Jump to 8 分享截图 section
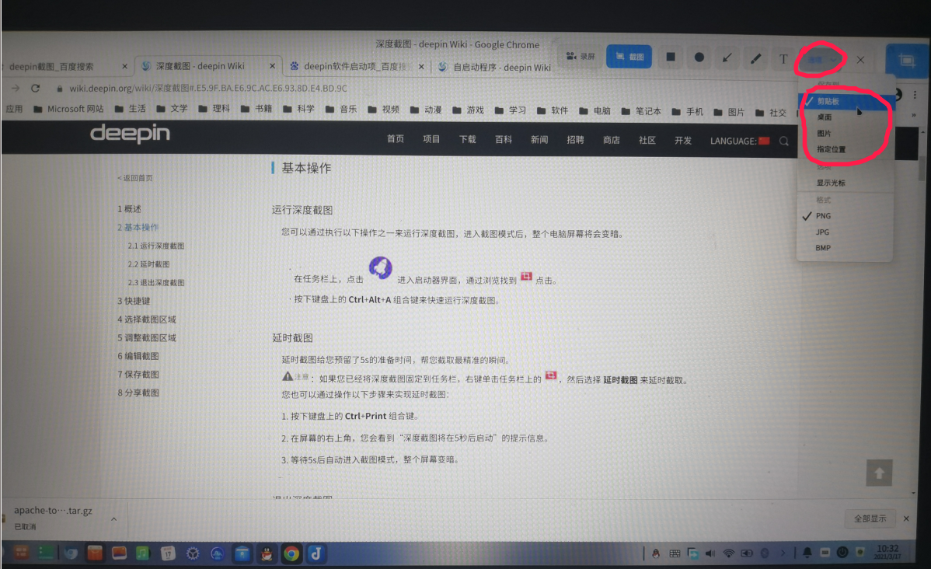Image resolution: width=931 pixels, height=569 pixels. [x=138, y=393]
